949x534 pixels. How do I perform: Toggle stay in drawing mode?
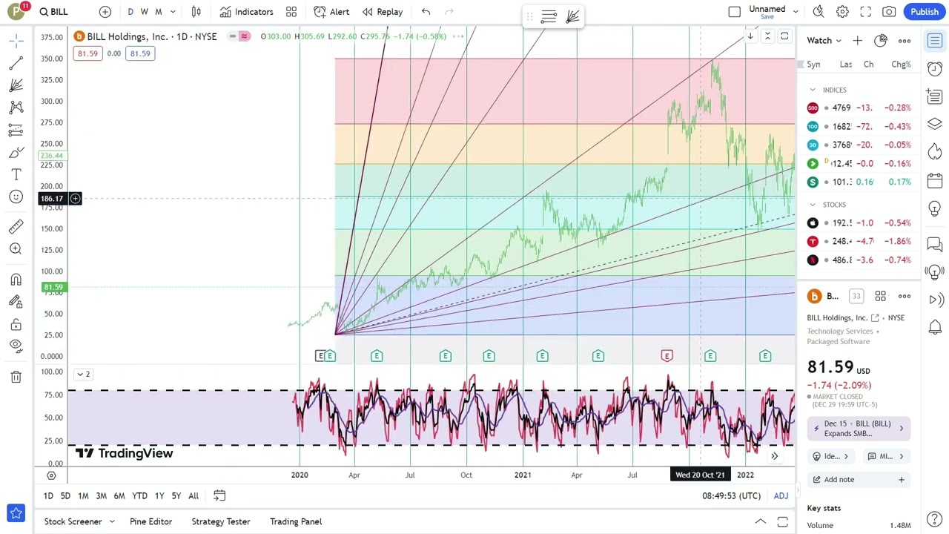point(16,301)
